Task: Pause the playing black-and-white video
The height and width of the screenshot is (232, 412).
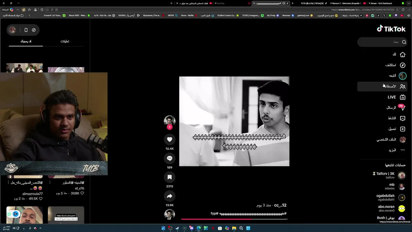Action: (x=234, y=121)
